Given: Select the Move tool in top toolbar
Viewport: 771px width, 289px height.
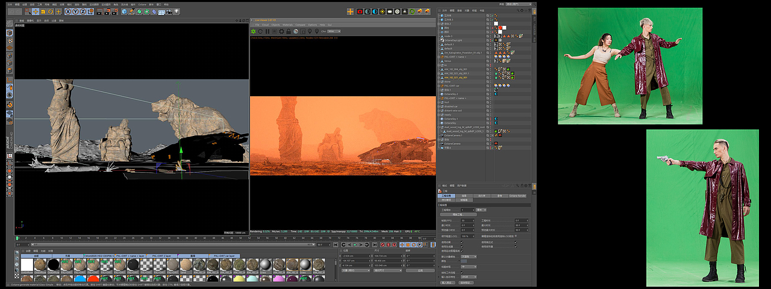Looking at the screenshot, I should pyautogui.click(x=36, y=11).
